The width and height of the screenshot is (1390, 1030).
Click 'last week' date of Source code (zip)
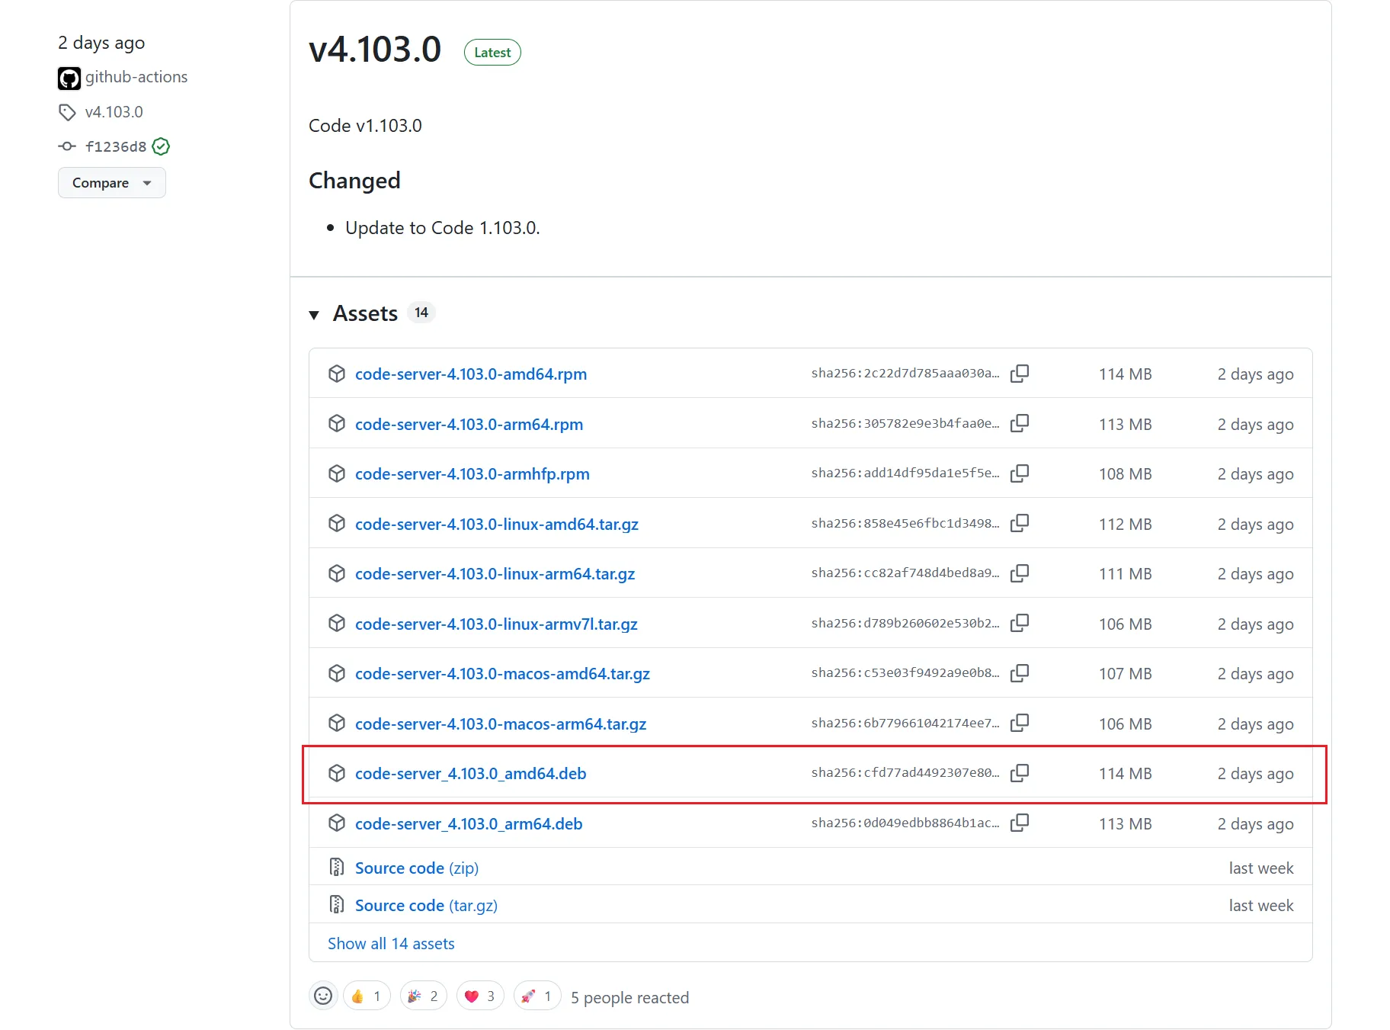[x=1261, y=868]
